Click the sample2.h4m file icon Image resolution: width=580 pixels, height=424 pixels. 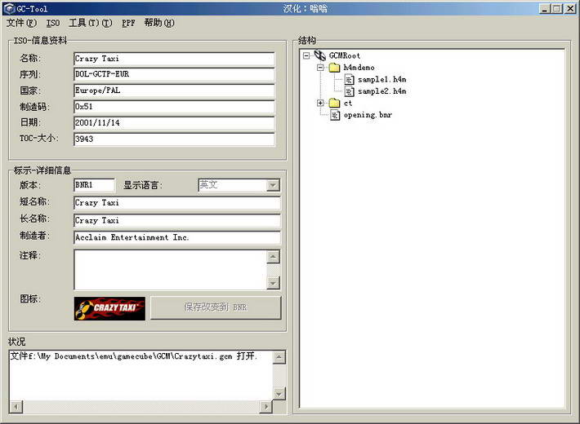click(x=349, y=91)
